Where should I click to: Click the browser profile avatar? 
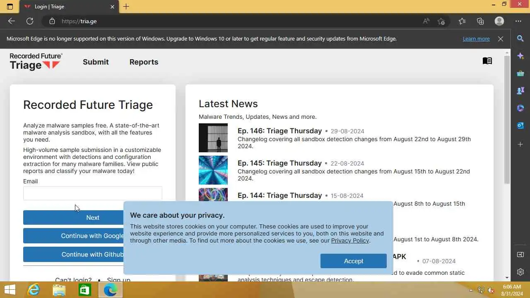[x=499, y=21]
